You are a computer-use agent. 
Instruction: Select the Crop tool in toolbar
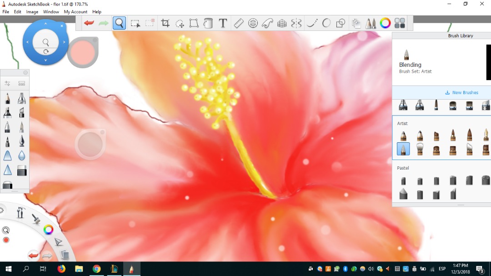coord(165,23)
